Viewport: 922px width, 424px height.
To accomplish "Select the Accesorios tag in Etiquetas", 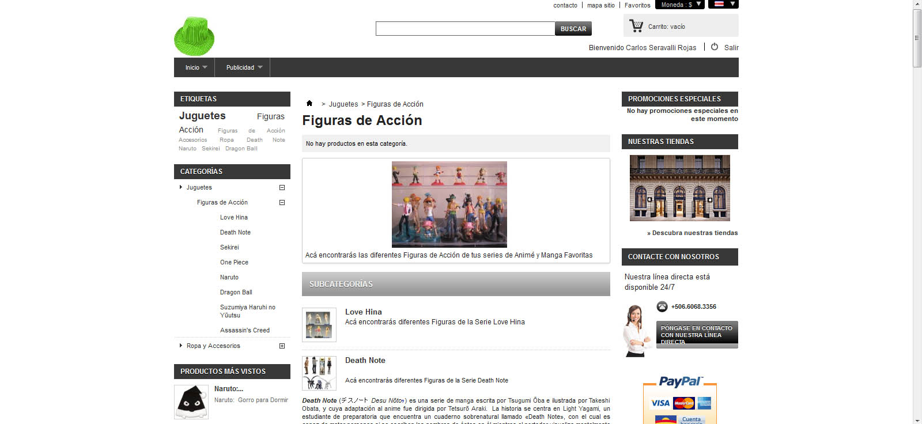I will (192, 140).
